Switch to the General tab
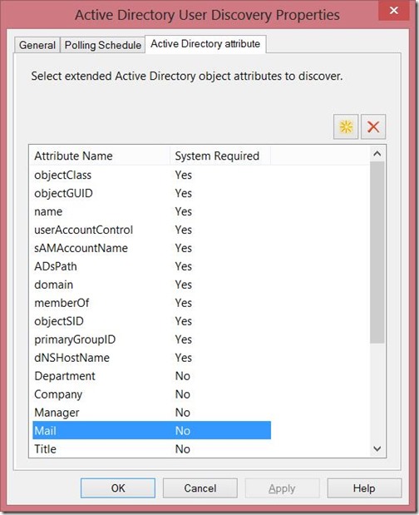Image resolution: width=419 pixels, height=515 pixels. (37, 45)
